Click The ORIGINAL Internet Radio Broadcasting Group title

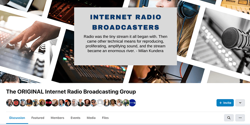pyautogui.click(x=71, y=92)
